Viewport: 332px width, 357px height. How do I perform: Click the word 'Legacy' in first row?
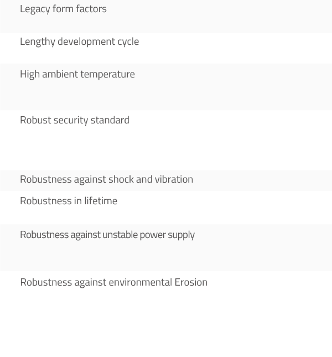click(x=35, y=9)
